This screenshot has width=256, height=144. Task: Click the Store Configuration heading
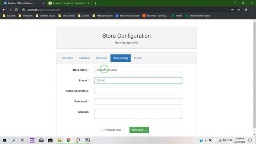(126, 36)
